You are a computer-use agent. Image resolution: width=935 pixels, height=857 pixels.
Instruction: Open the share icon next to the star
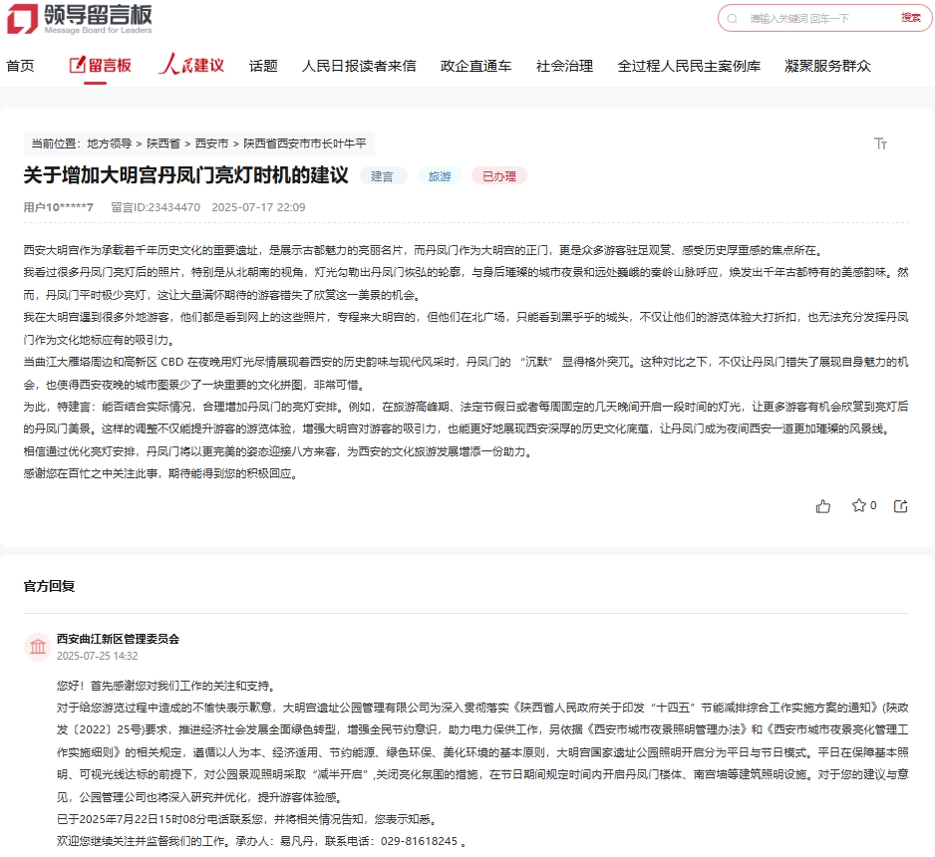[900, 506]
